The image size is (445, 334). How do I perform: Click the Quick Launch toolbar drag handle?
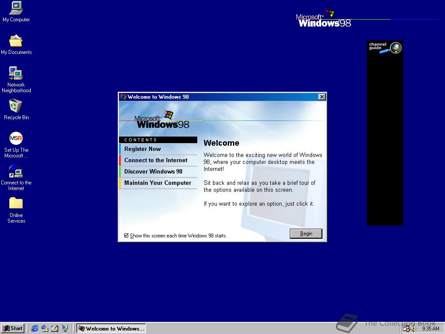28,328
